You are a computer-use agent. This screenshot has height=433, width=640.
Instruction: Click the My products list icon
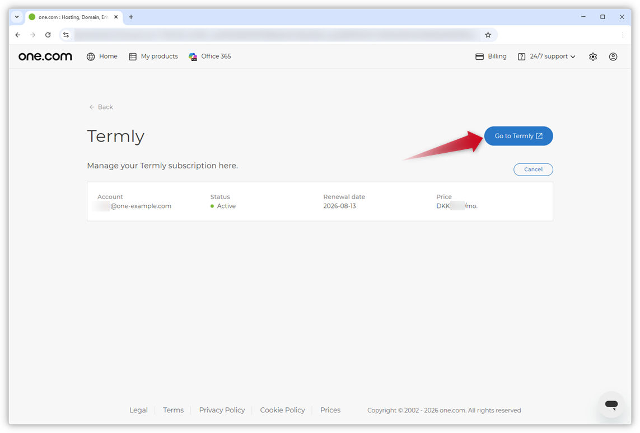point(133,57)
